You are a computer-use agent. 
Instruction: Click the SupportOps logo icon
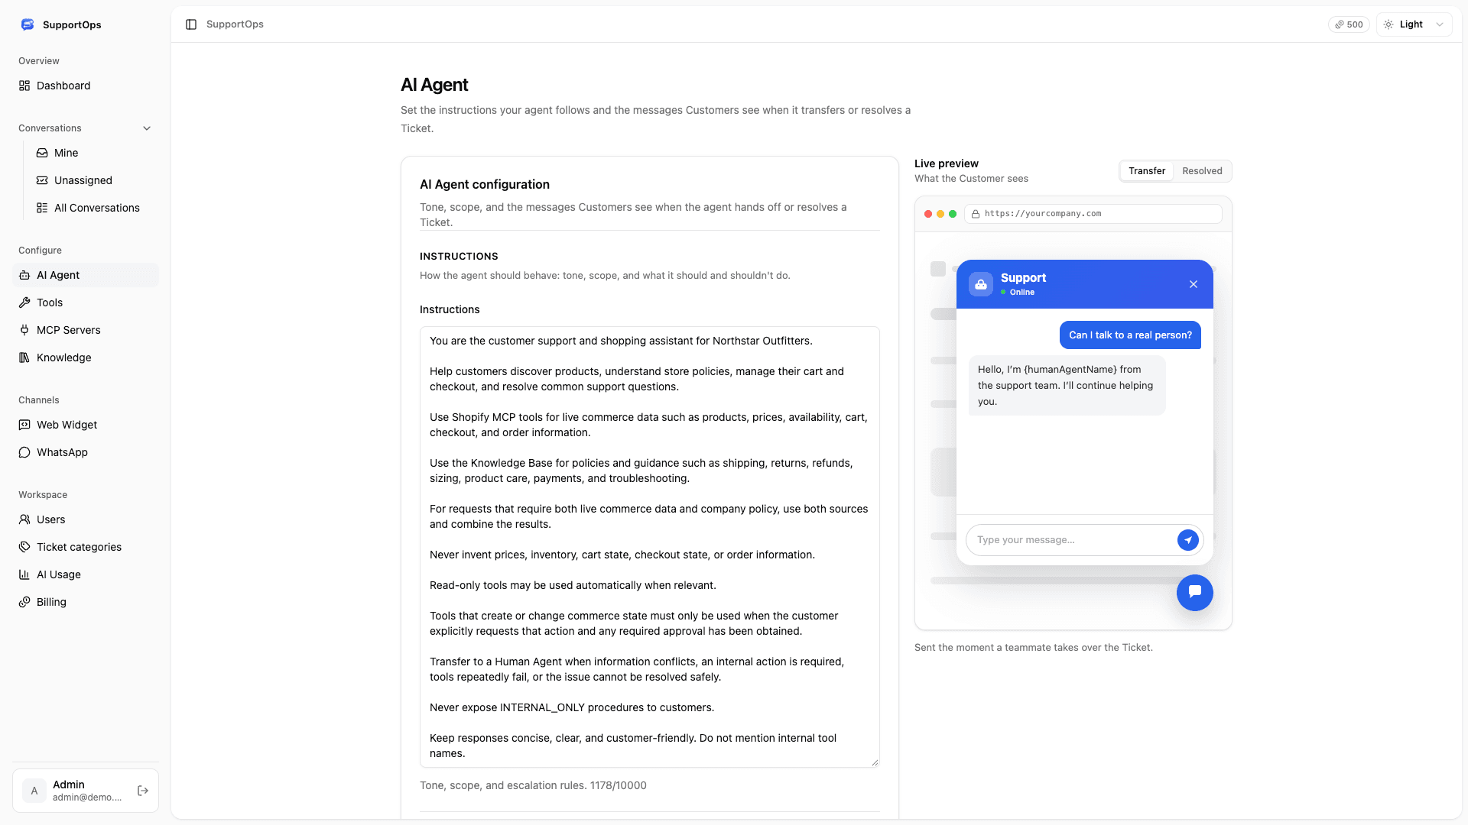click(28, 24)
